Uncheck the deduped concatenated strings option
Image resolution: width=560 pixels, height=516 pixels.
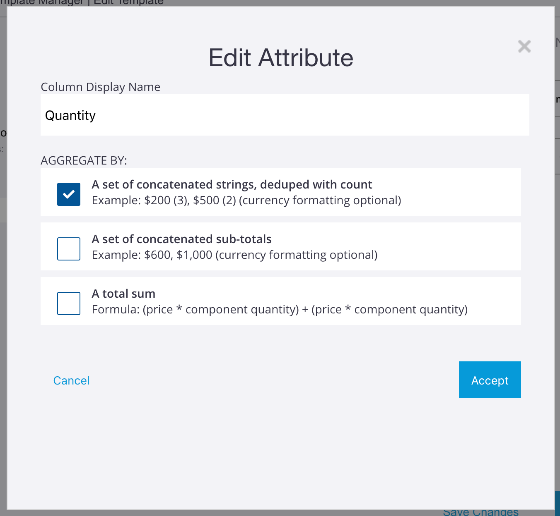click(68, 194)
